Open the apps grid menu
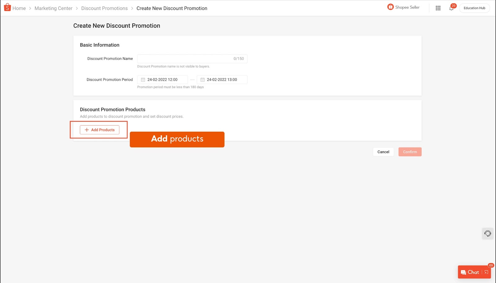The height and width of the screenshot is (283, 496). pos(438,8)
